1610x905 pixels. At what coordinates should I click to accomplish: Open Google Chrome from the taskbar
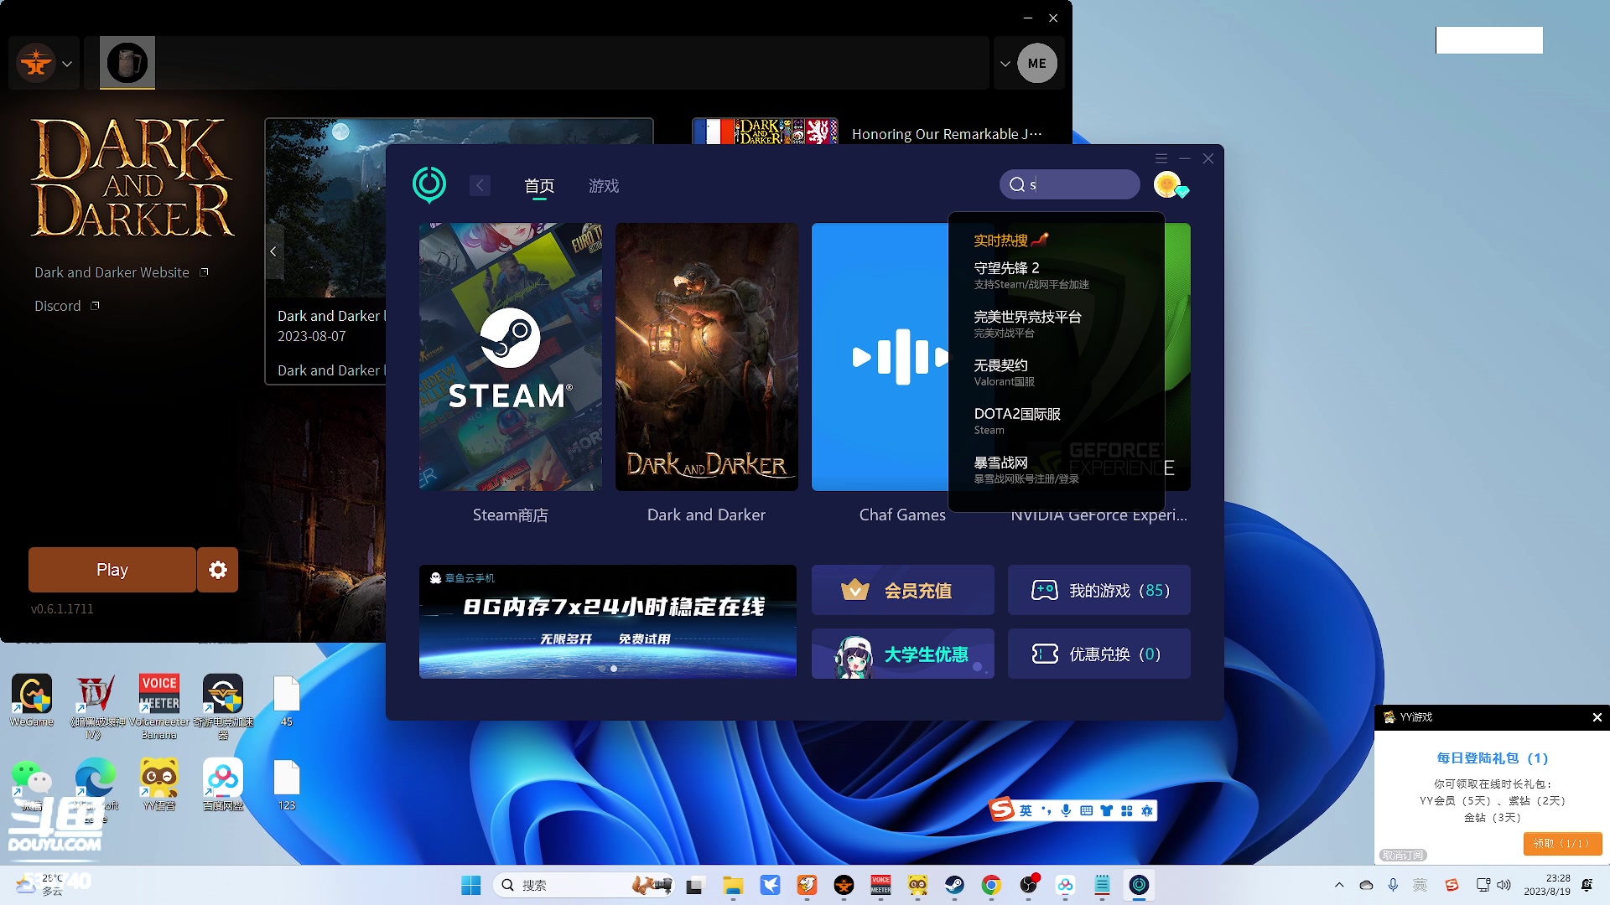[991, 885]
